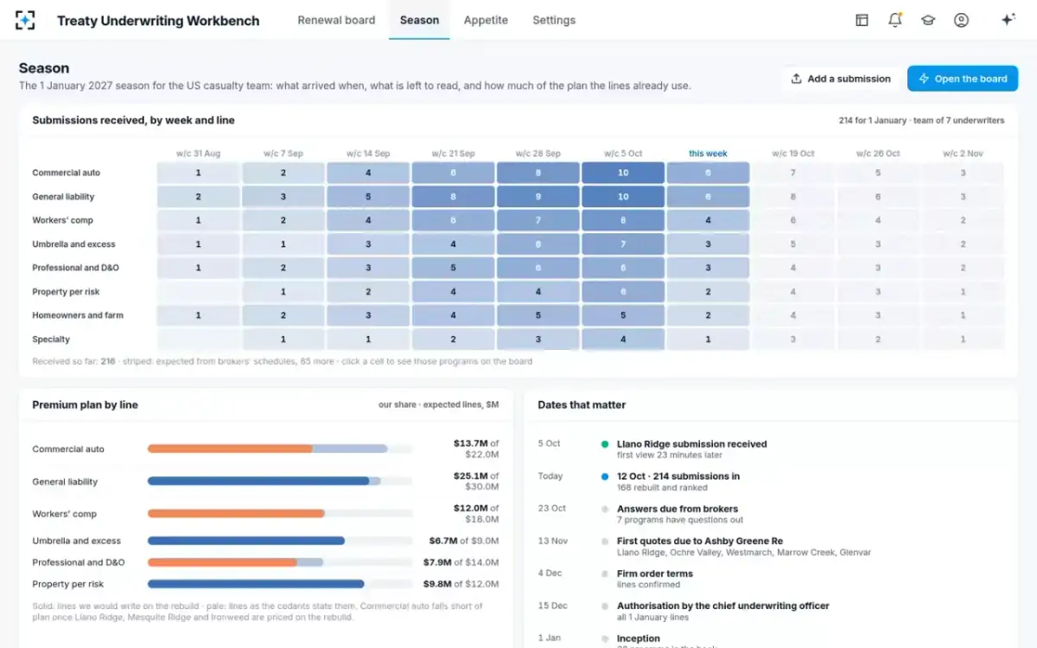Click the General liability premium plan bar
Image resolution: width=1037 pixels, height=648 pixels.
pos(280,481)
